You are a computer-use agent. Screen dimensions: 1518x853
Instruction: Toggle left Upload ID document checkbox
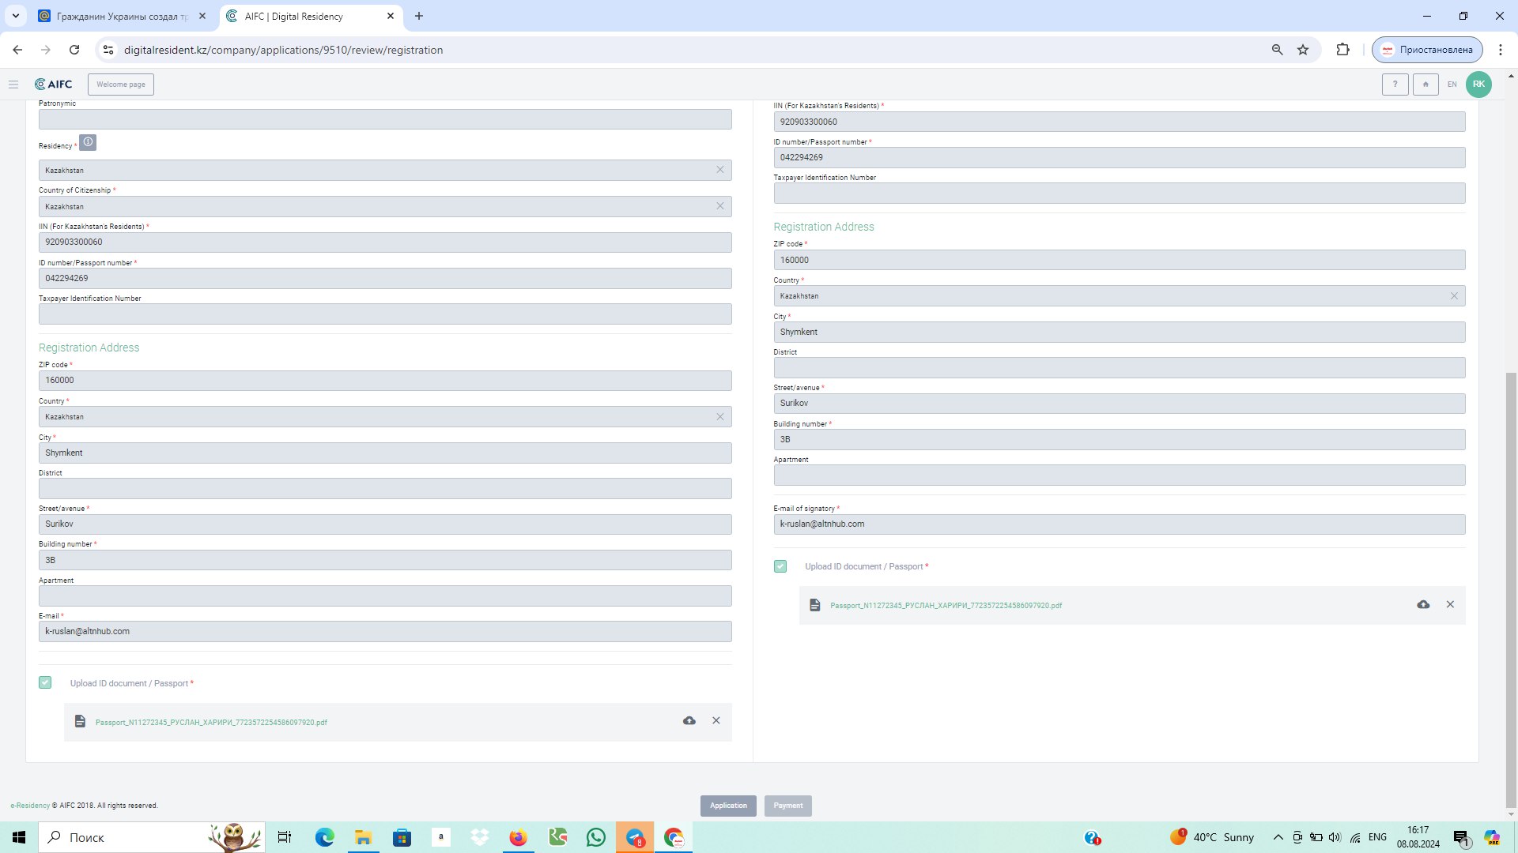point(45,682)
